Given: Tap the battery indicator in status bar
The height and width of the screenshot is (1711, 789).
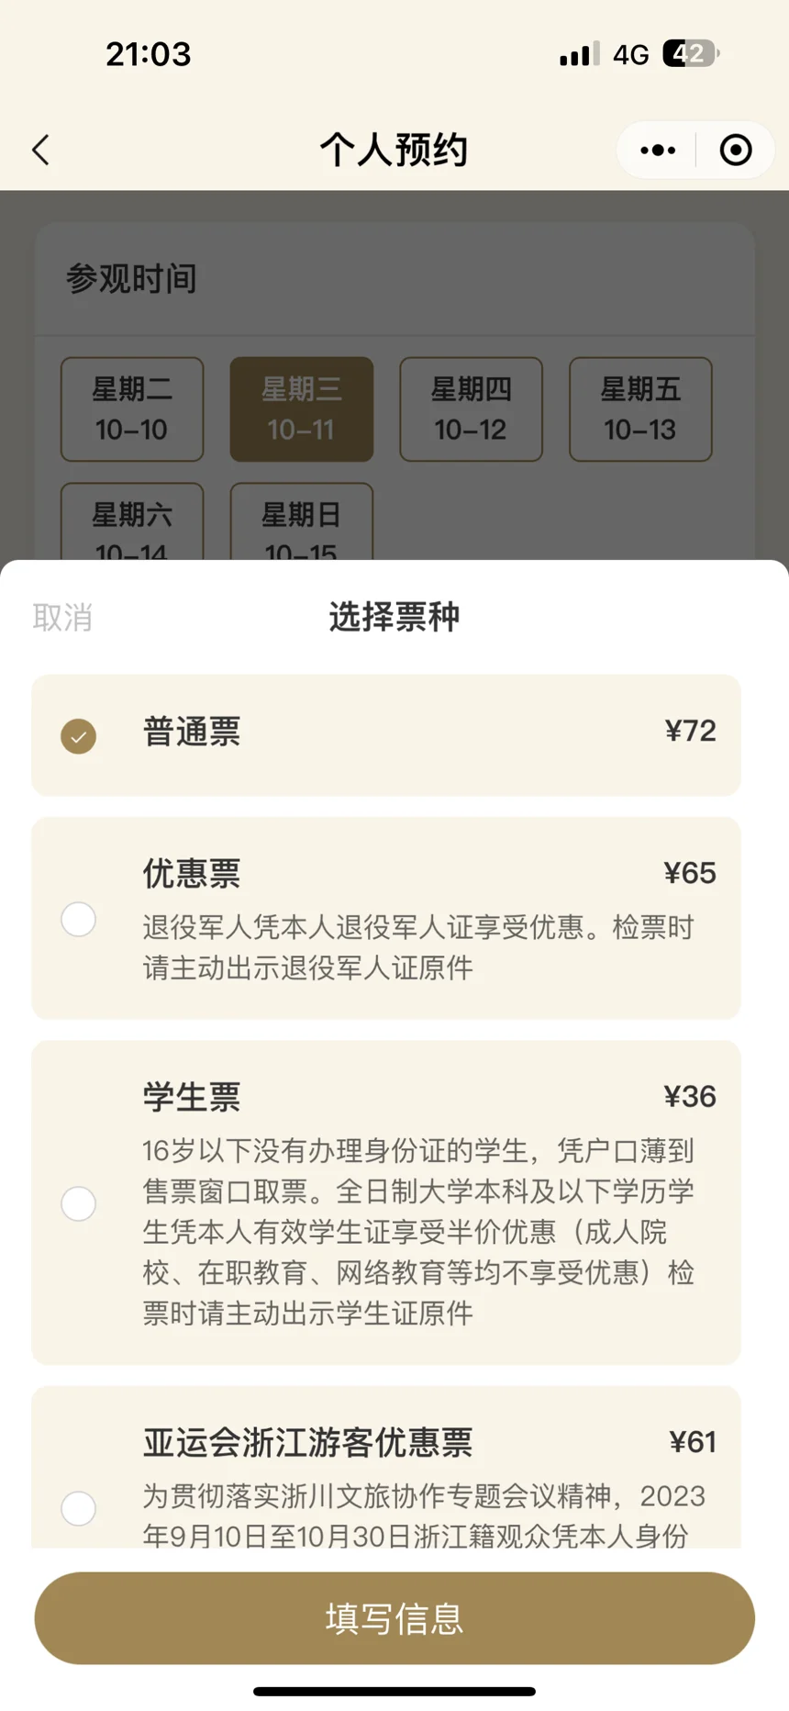Looking at the screenshot, I should pyautogui.click(x=692, y=54).
